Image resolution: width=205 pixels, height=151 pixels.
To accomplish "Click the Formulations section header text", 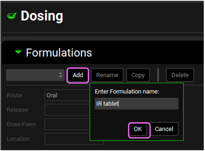I will [59, 53].
